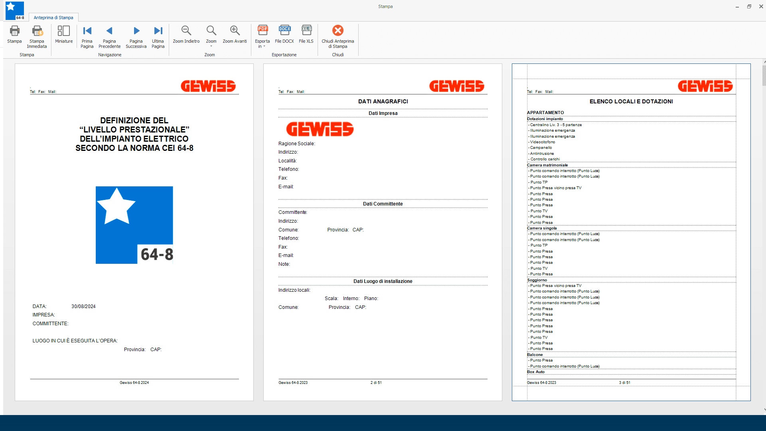Click the date 30/08/2024

pos(83,306)
